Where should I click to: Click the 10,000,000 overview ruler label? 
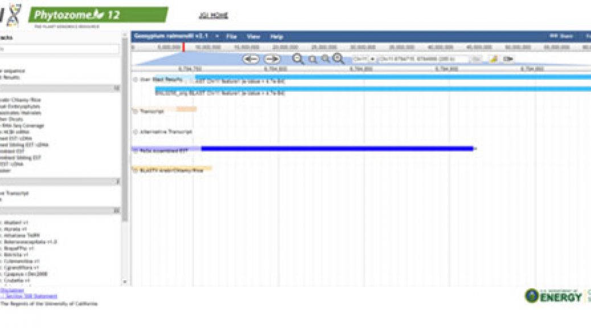208,47
